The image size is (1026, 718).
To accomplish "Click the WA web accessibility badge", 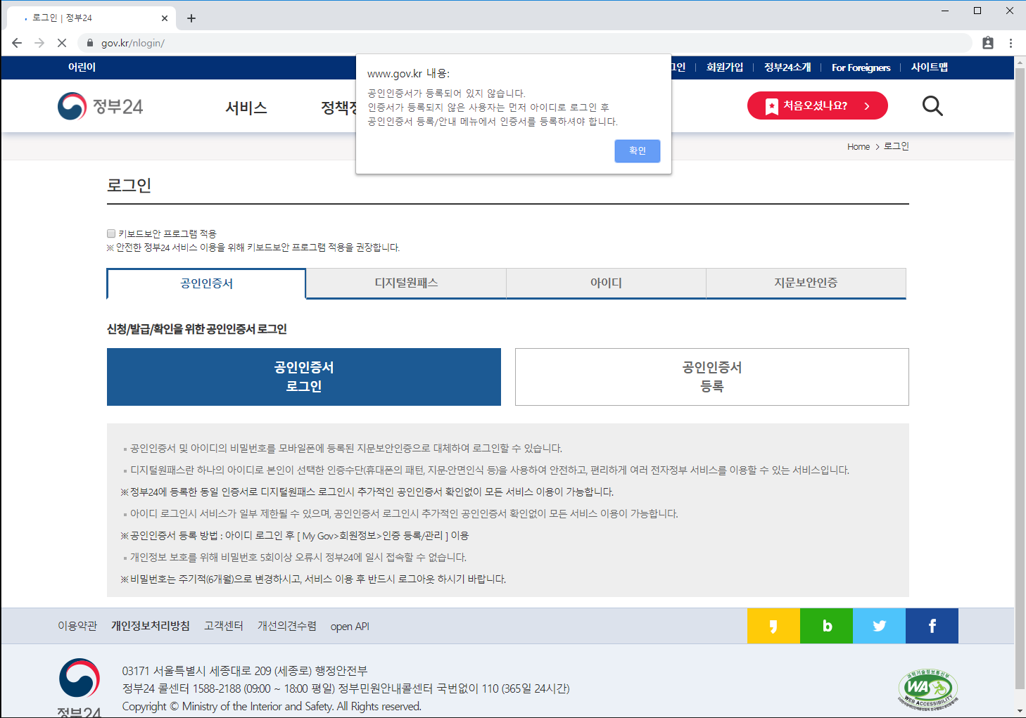I will 928,689.
